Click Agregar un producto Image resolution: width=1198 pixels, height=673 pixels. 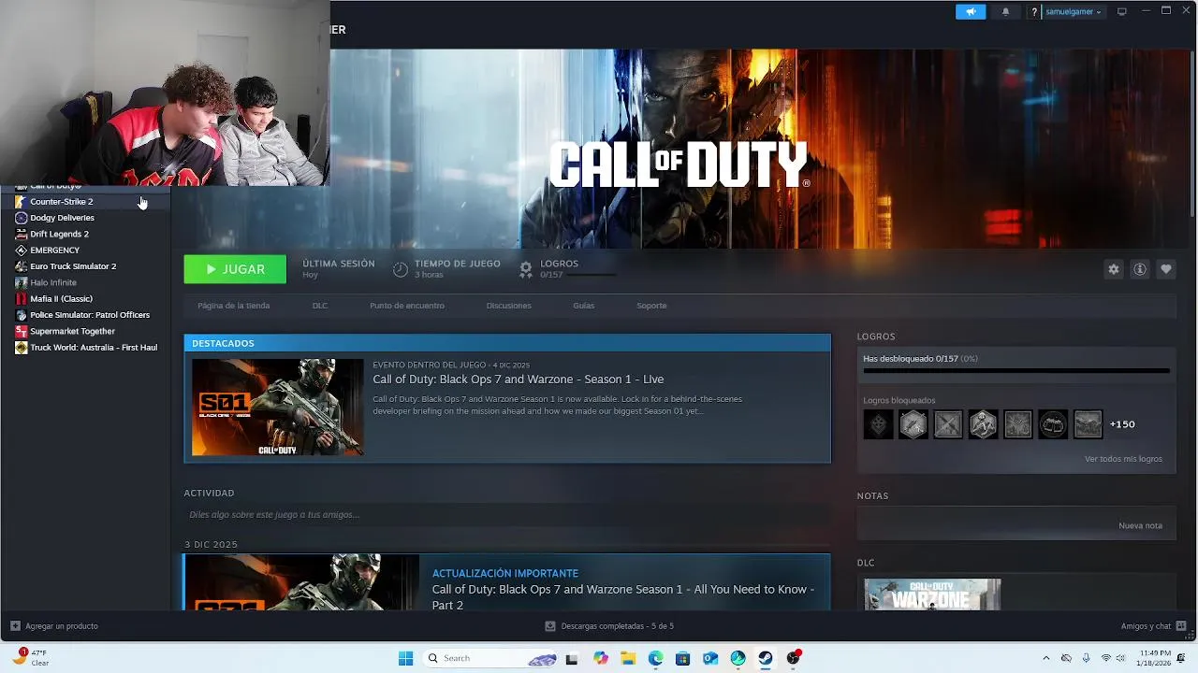click(x=54, y=626)
